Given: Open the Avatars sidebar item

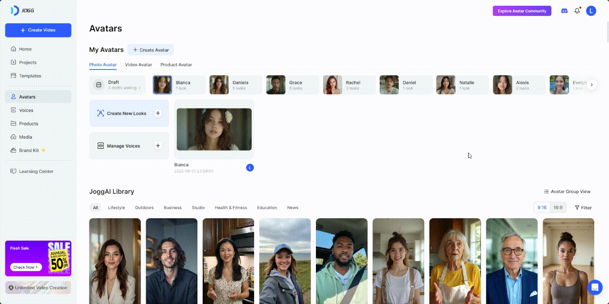Looking at the screenshot, I should click(x=38, y=97).
